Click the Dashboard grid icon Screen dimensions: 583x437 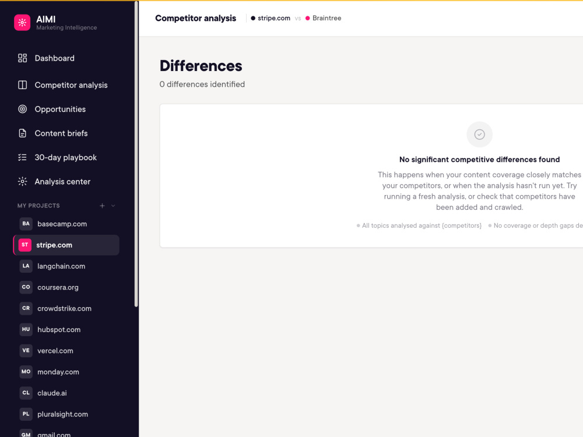point(22,58)
